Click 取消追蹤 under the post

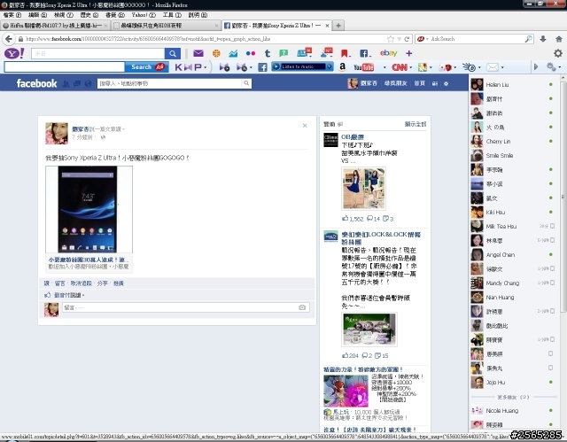point(81,283)
